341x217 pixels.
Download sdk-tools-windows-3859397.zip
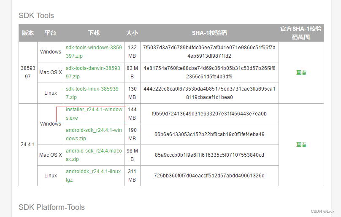point(94,52)
